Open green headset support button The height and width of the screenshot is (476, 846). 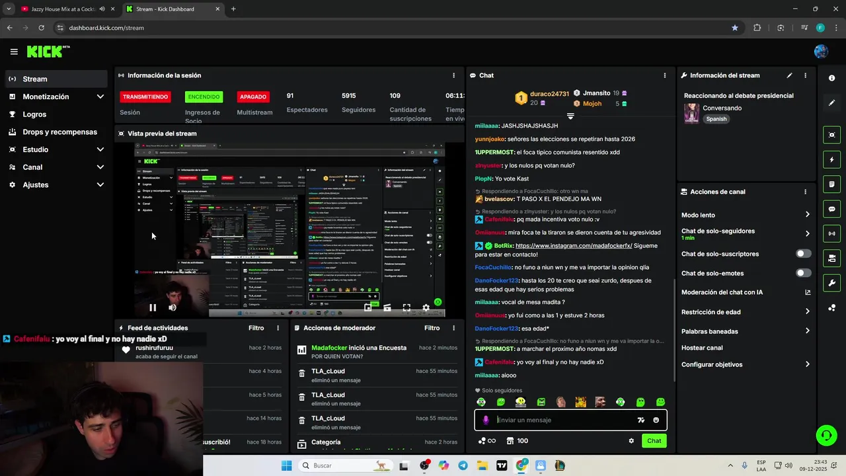826,435
